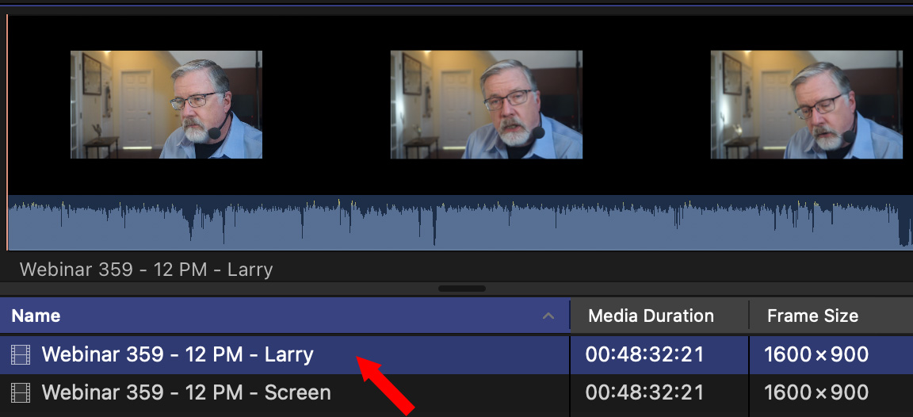Click the audio waveform under the filmstrip
The width and height of the screenshot is (913, 417).
point(460,223)
